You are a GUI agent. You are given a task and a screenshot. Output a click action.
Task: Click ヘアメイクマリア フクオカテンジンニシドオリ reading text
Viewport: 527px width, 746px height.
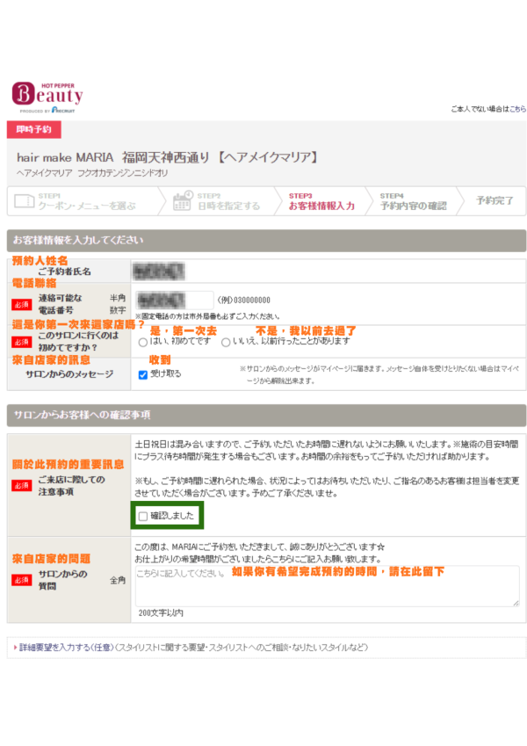pyautogui.click(x=92, y=173)
